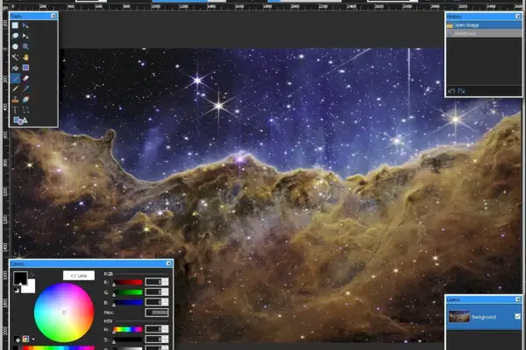Image resolution: width=526 pixels, height=350 pixels.
Task: Close the History panel
Action: pyautogui.click(x=518, y=16)
